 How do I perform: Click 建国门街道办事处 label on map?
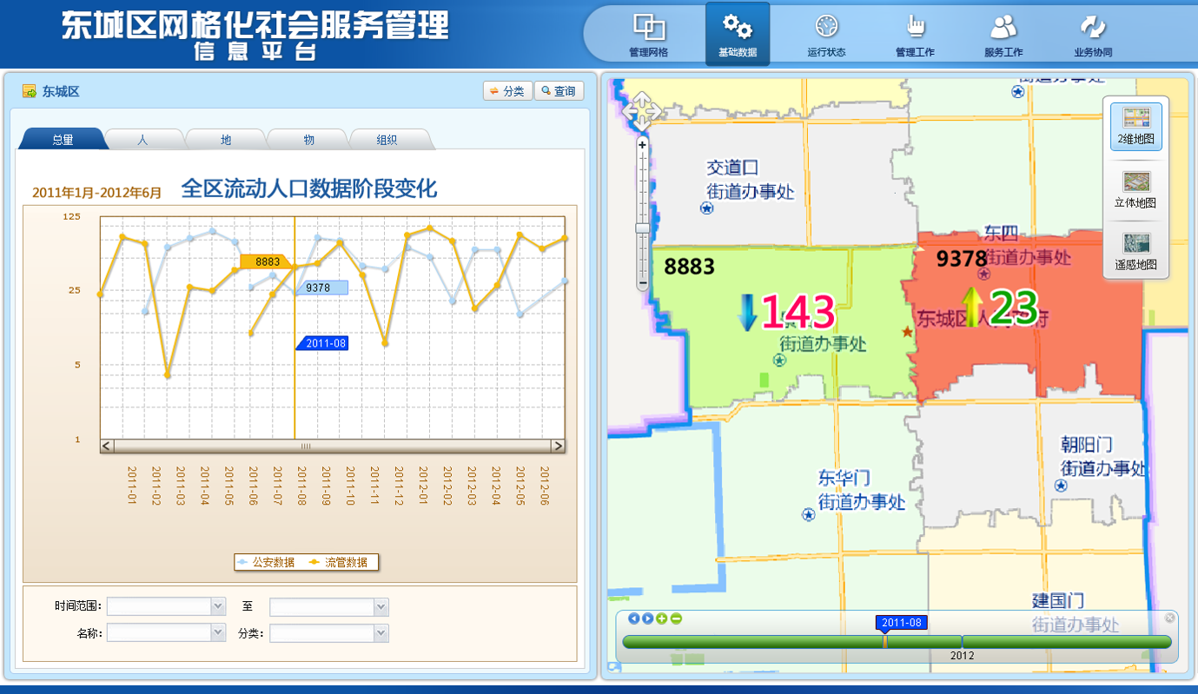1075,612
